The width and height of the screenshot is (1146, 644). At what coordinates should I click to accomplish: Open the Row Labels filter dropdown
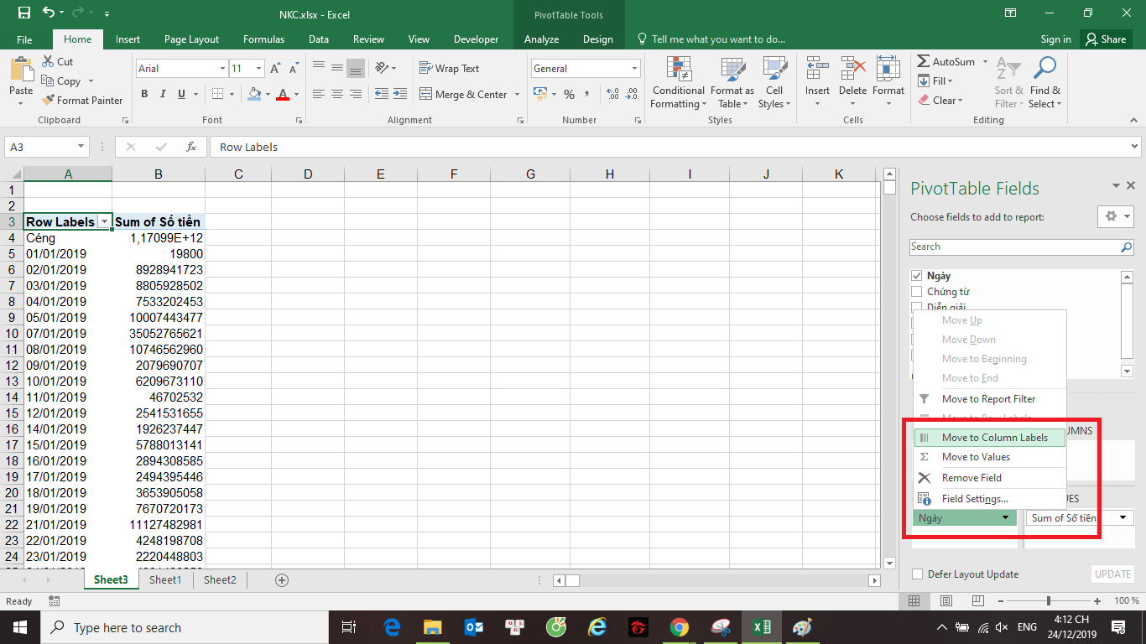point(104,222)
